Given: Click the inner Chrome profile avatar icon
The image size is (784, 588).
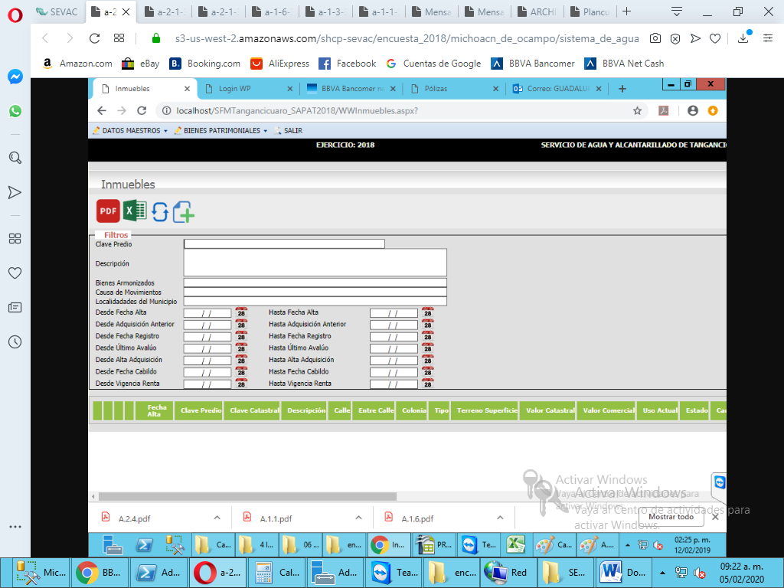Looking at the screenshot, I should [x=692, y=111].
